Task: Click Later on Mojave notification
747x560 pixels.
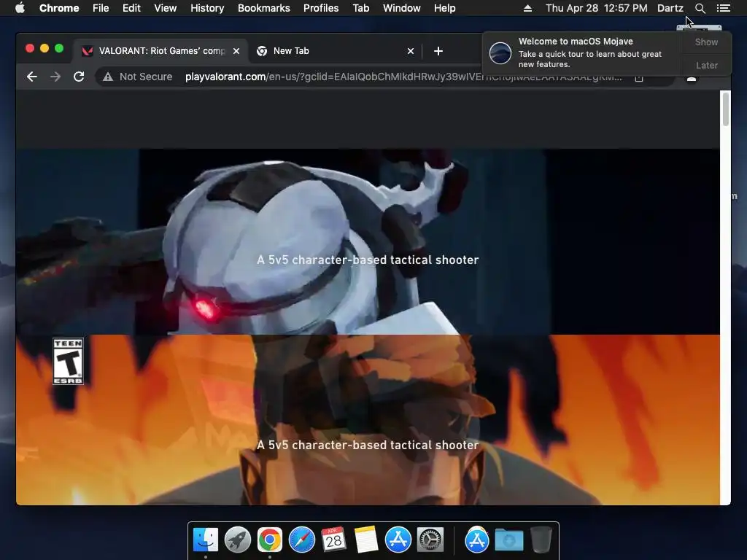Action: (706, 65)
